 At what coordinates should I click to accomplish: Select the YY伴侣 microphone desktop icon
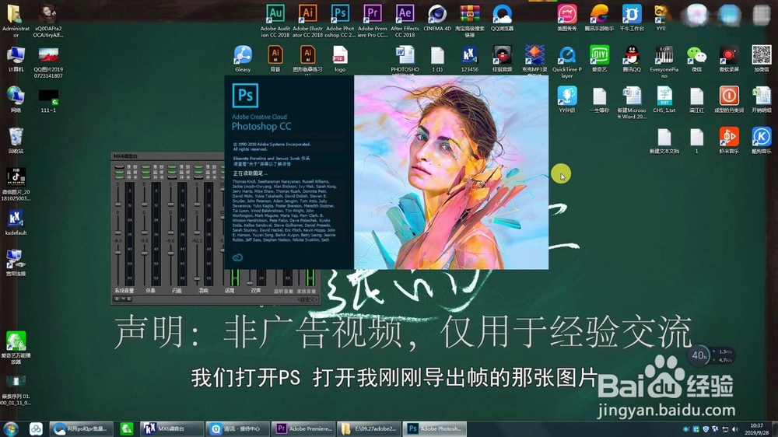tap(566, 100)
